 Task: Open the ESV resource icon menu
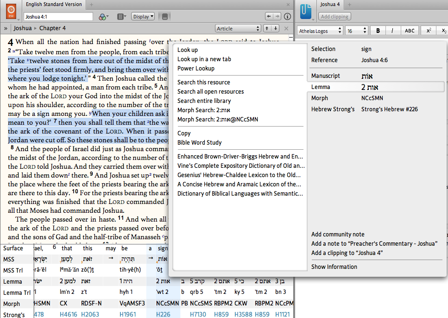11,12
